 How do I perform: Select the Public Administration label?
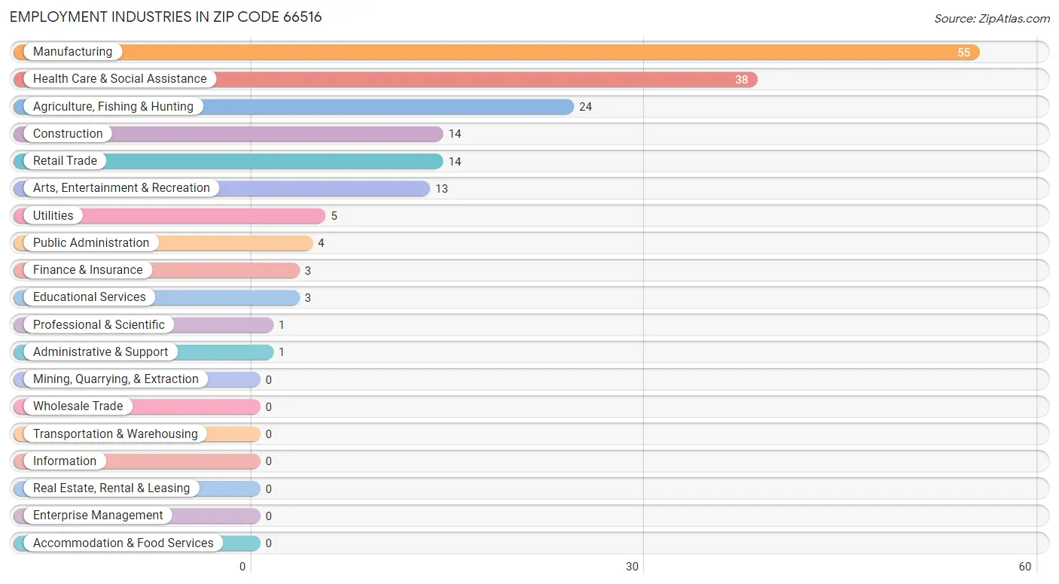click(91, 243)
